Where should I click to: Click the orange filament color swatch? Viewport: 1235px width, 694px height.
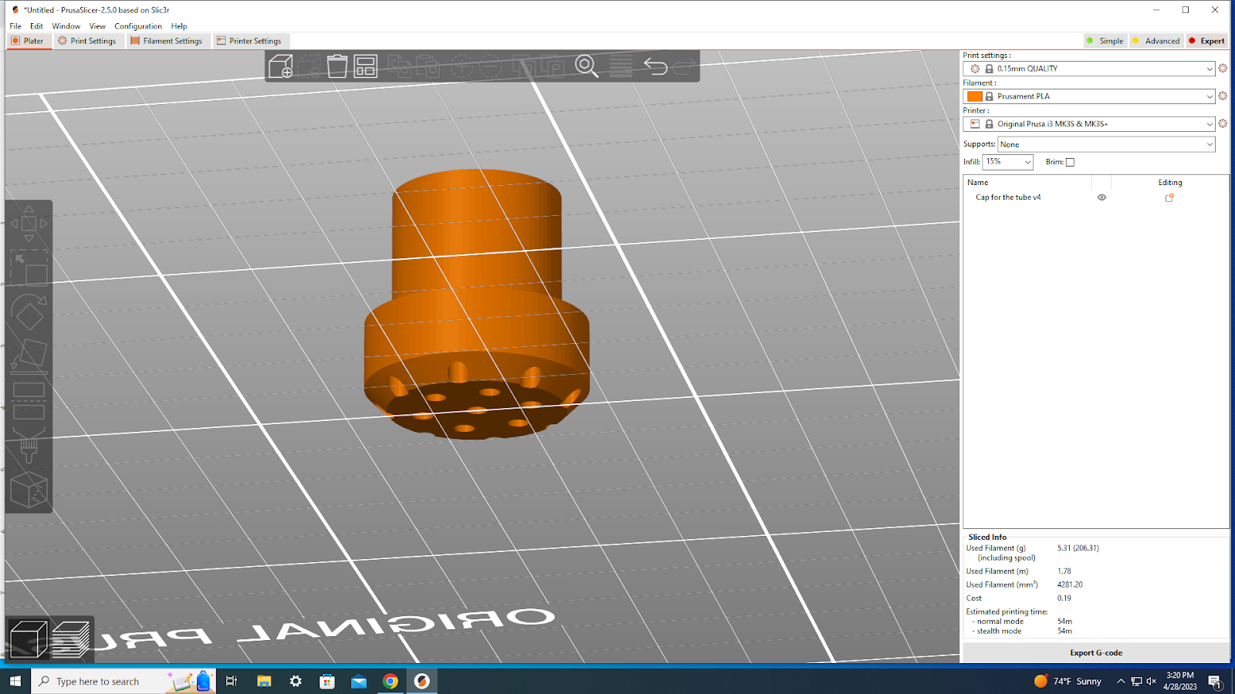[x=975, y=96]
